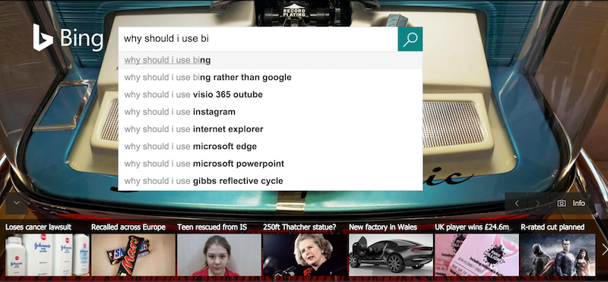Click the rescued teen photo thumbnail
This screenshot has width=608, height=282.
tap(219, 255)
